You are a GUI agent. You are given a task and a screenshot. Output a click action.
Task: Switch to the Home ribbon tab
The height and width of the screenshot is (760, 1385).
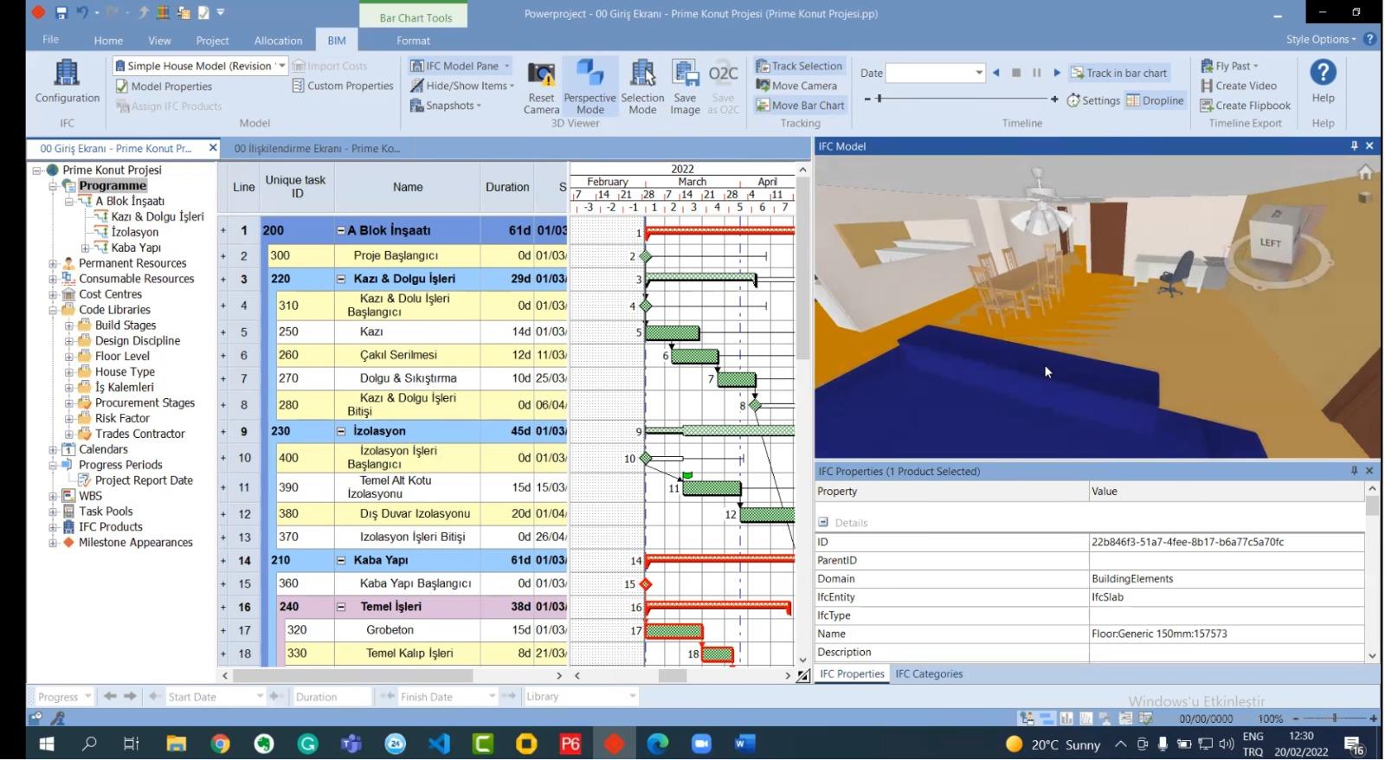(x=108, y=41)
